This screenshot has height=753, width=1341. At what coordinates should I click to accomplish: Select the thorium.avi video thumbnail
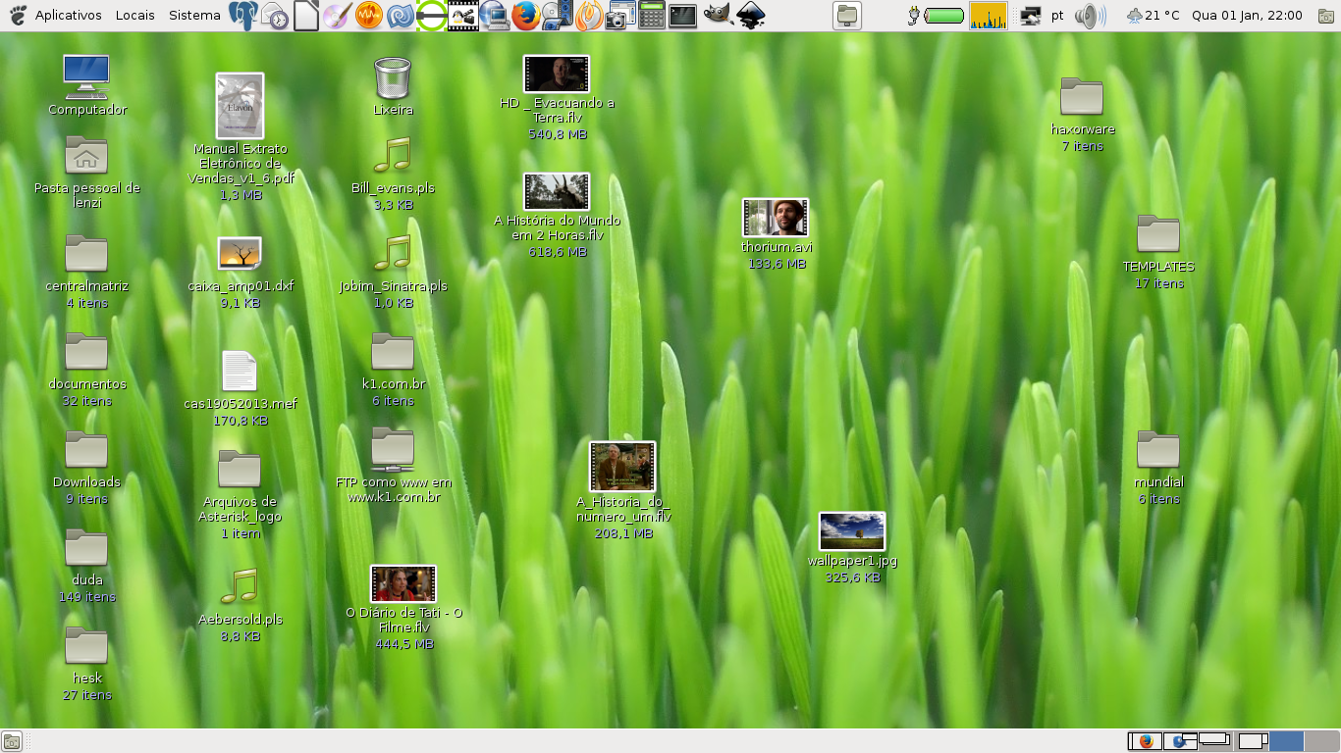[776, 218]
